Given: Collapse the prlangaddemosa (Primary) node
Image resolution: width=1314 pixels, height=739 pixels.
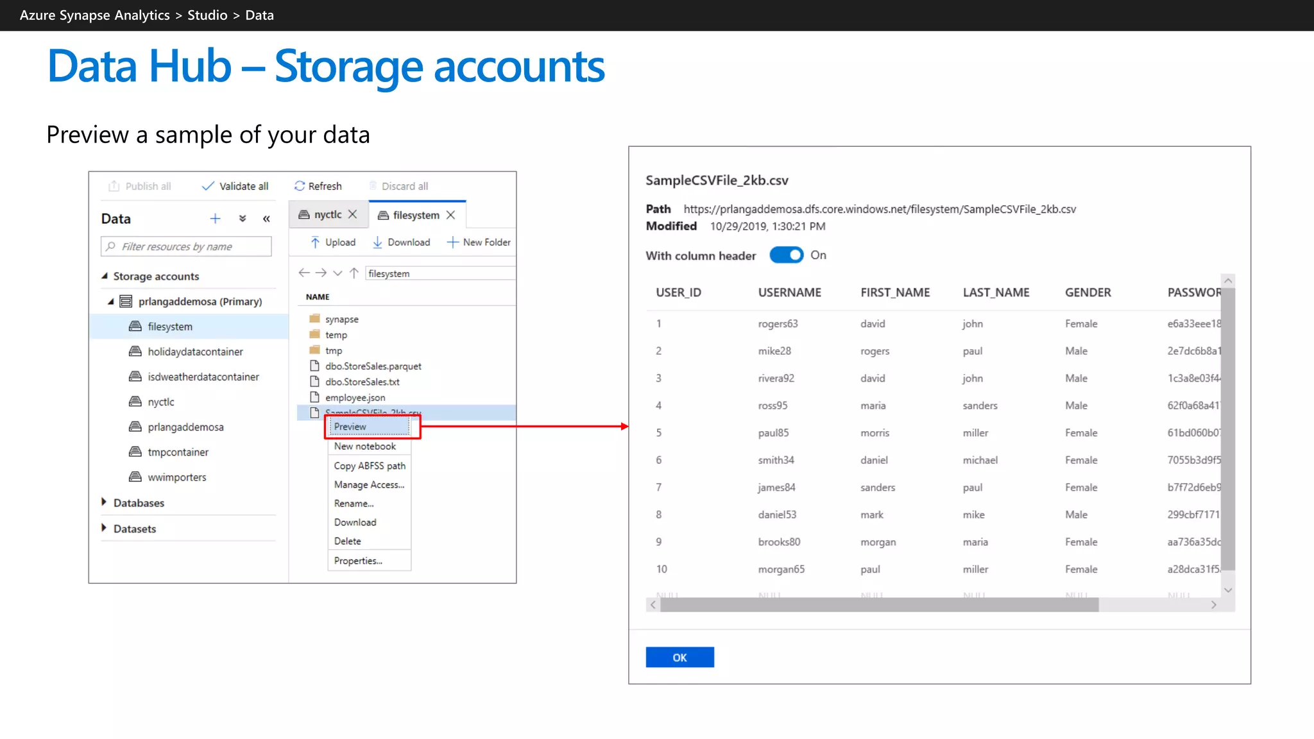Looking at the screenshot, I should (x=111, y=302).
